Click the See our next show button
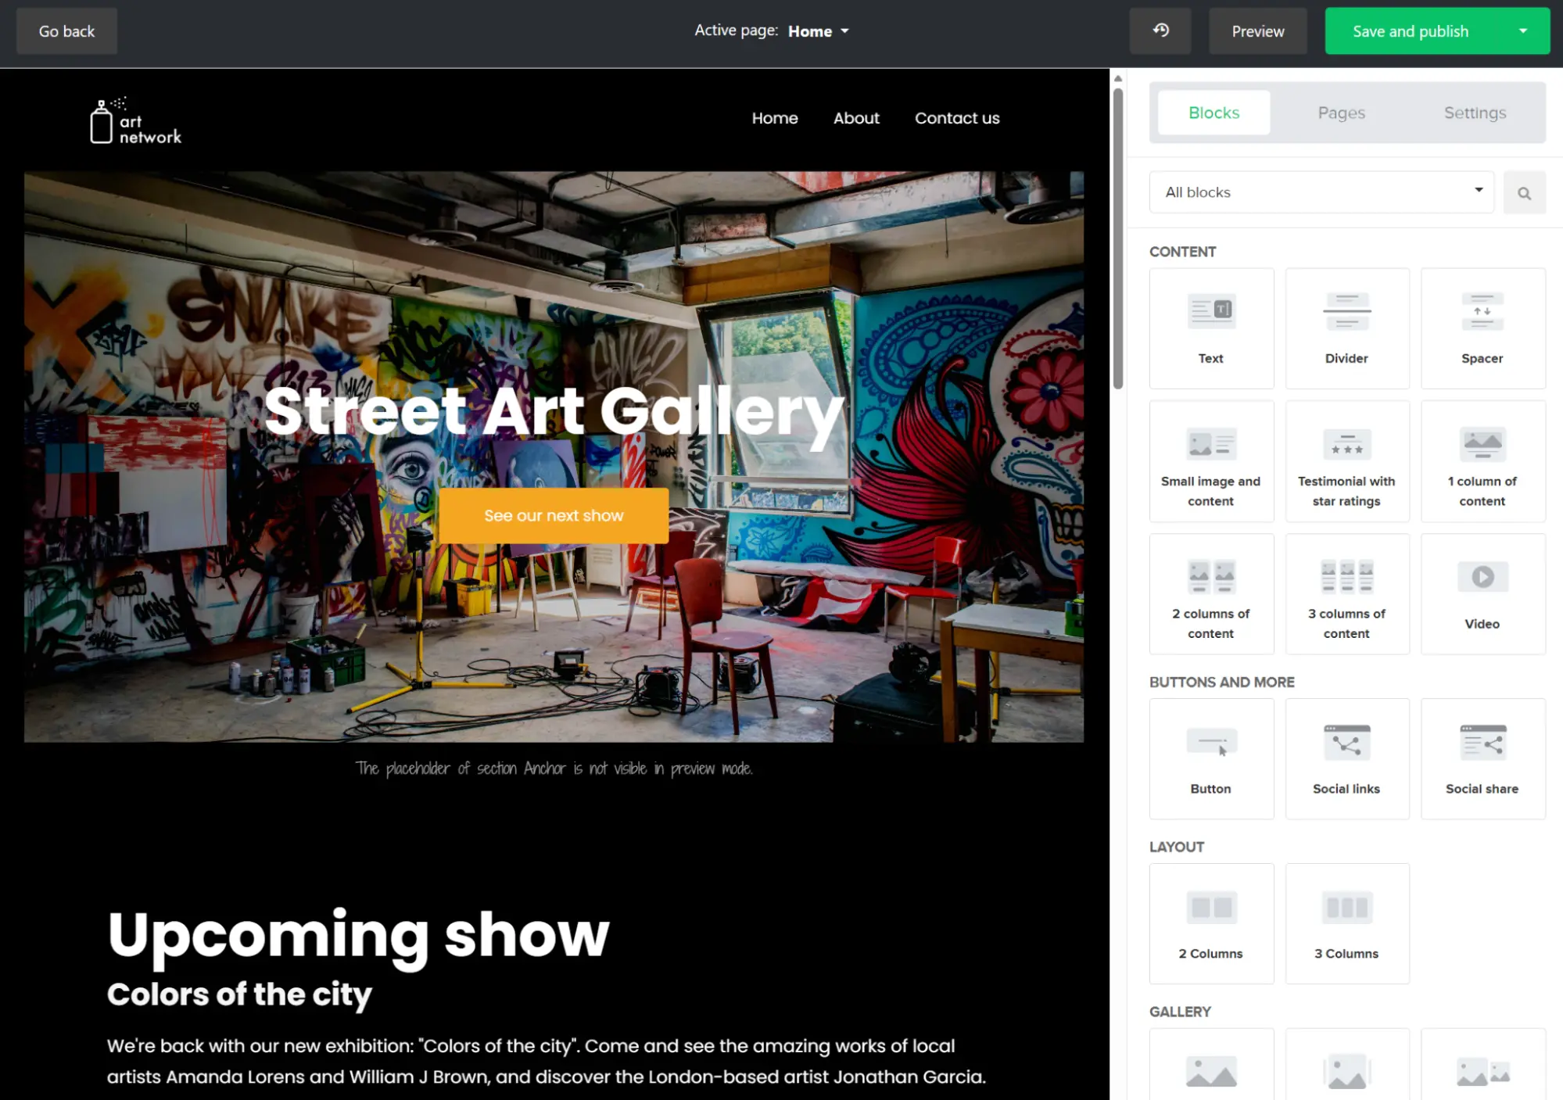The height and width of the screenshot is (1100, 1563). point(554,515)
